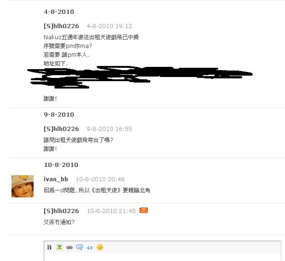Open [S]hlh0226 profile on the 16:55 post
Image resolution: width=285 pixels, height=261 pixels.
[61, 129]
